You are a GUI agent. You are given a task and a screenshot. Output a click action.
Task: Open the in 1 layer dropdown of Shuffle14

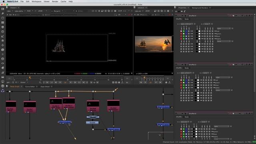coord(186,24)
